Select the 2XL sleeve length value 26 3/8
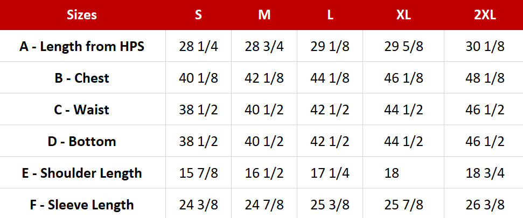 485,205
